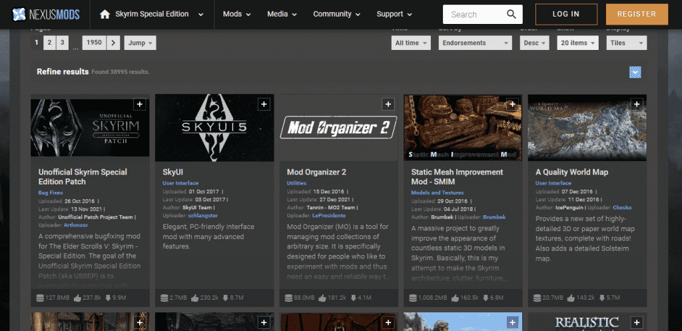682x331 pixels.
Task: Go to next page with arrow button
Action: [113, 43]
